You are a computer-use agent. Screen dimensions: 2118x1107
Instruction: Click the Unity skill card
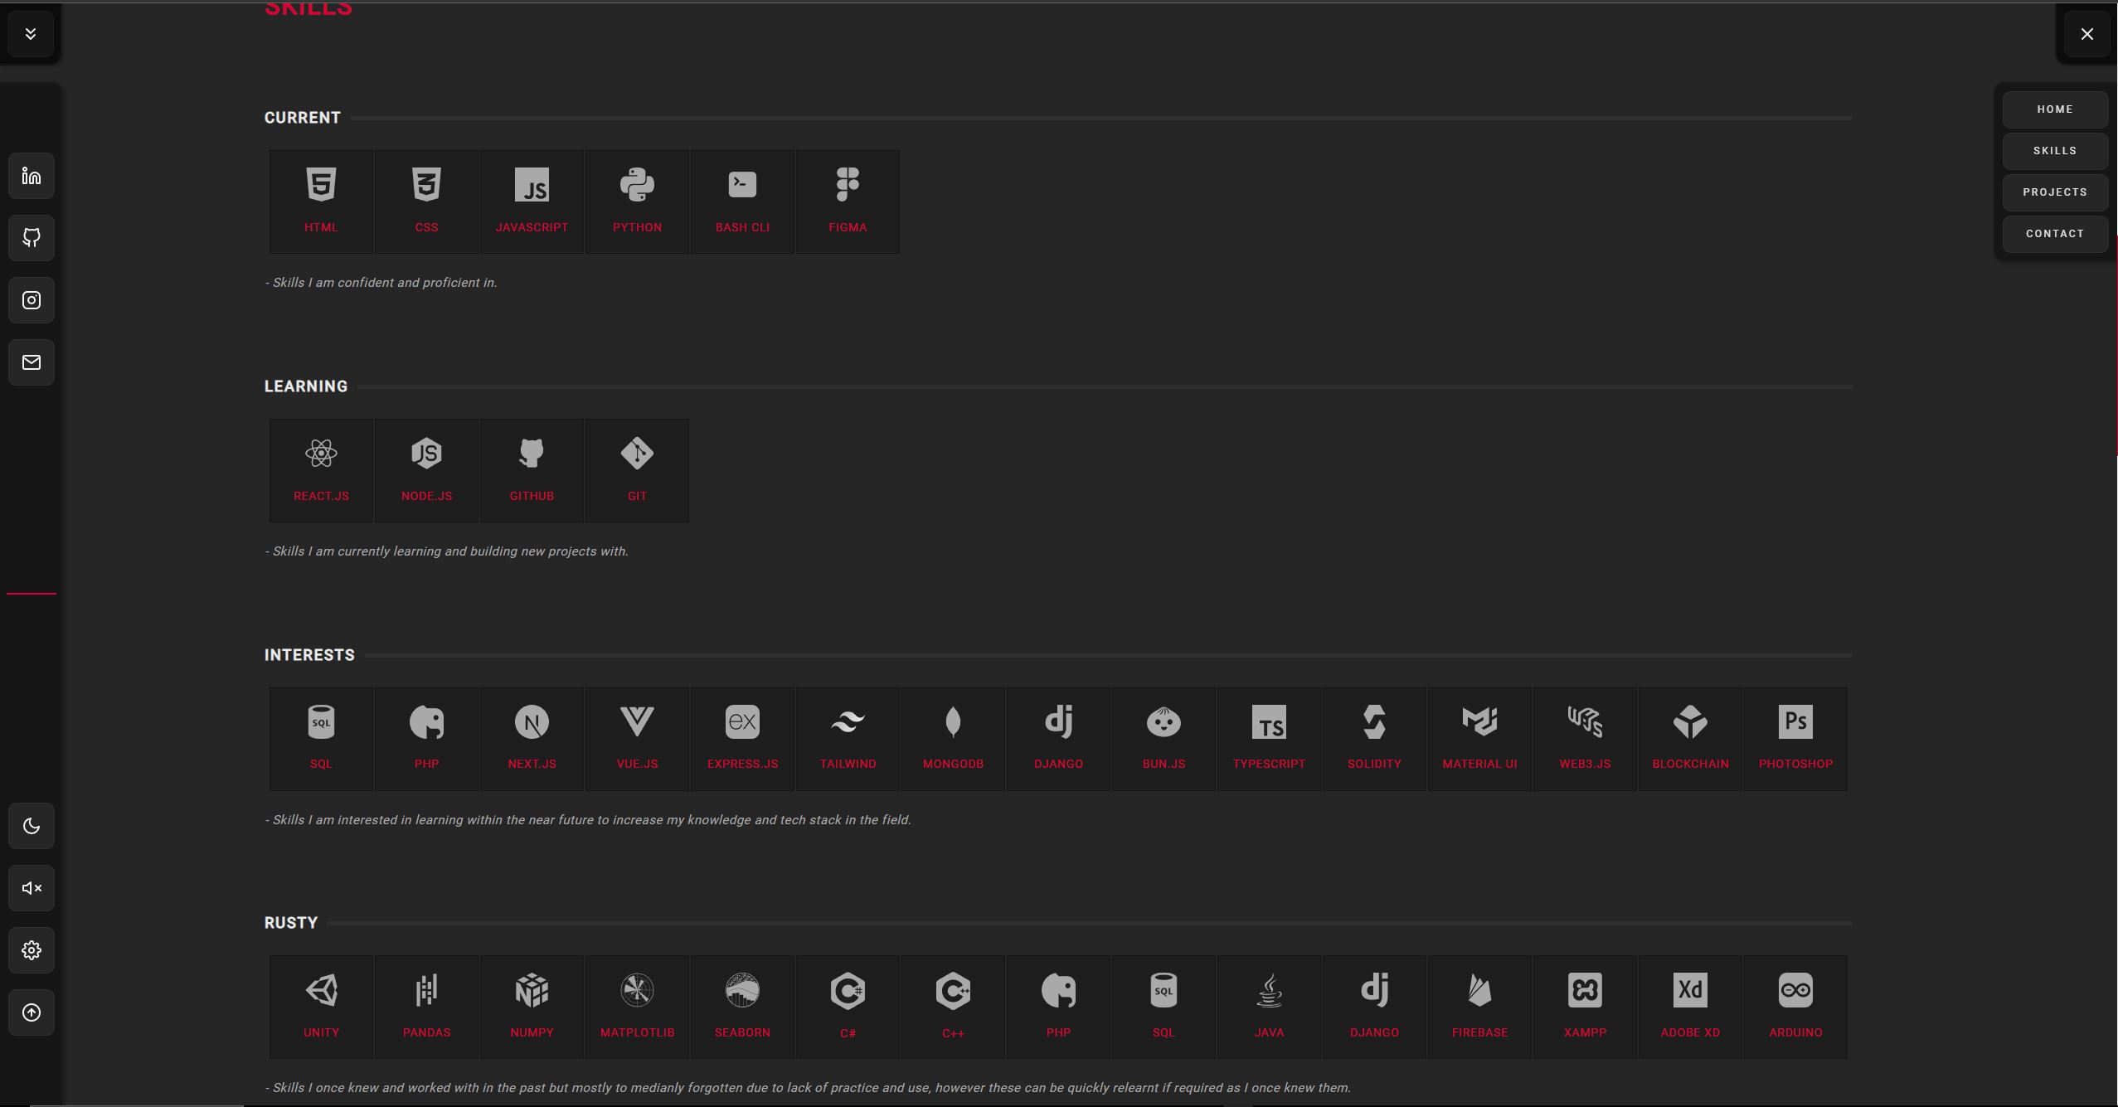click(321, 1007)
